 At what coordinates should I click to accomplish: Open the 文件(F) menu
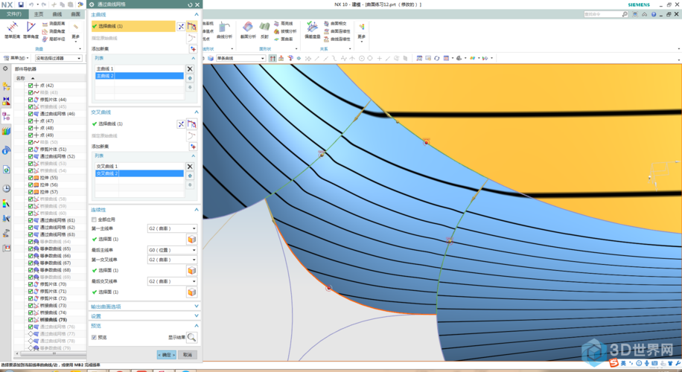click(x=14, y=14)
